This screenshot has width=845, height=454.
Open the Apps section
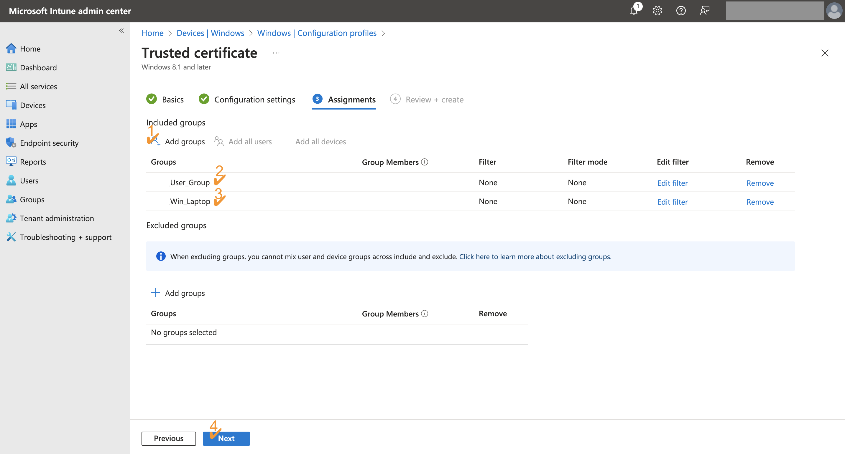pos(28,124)
